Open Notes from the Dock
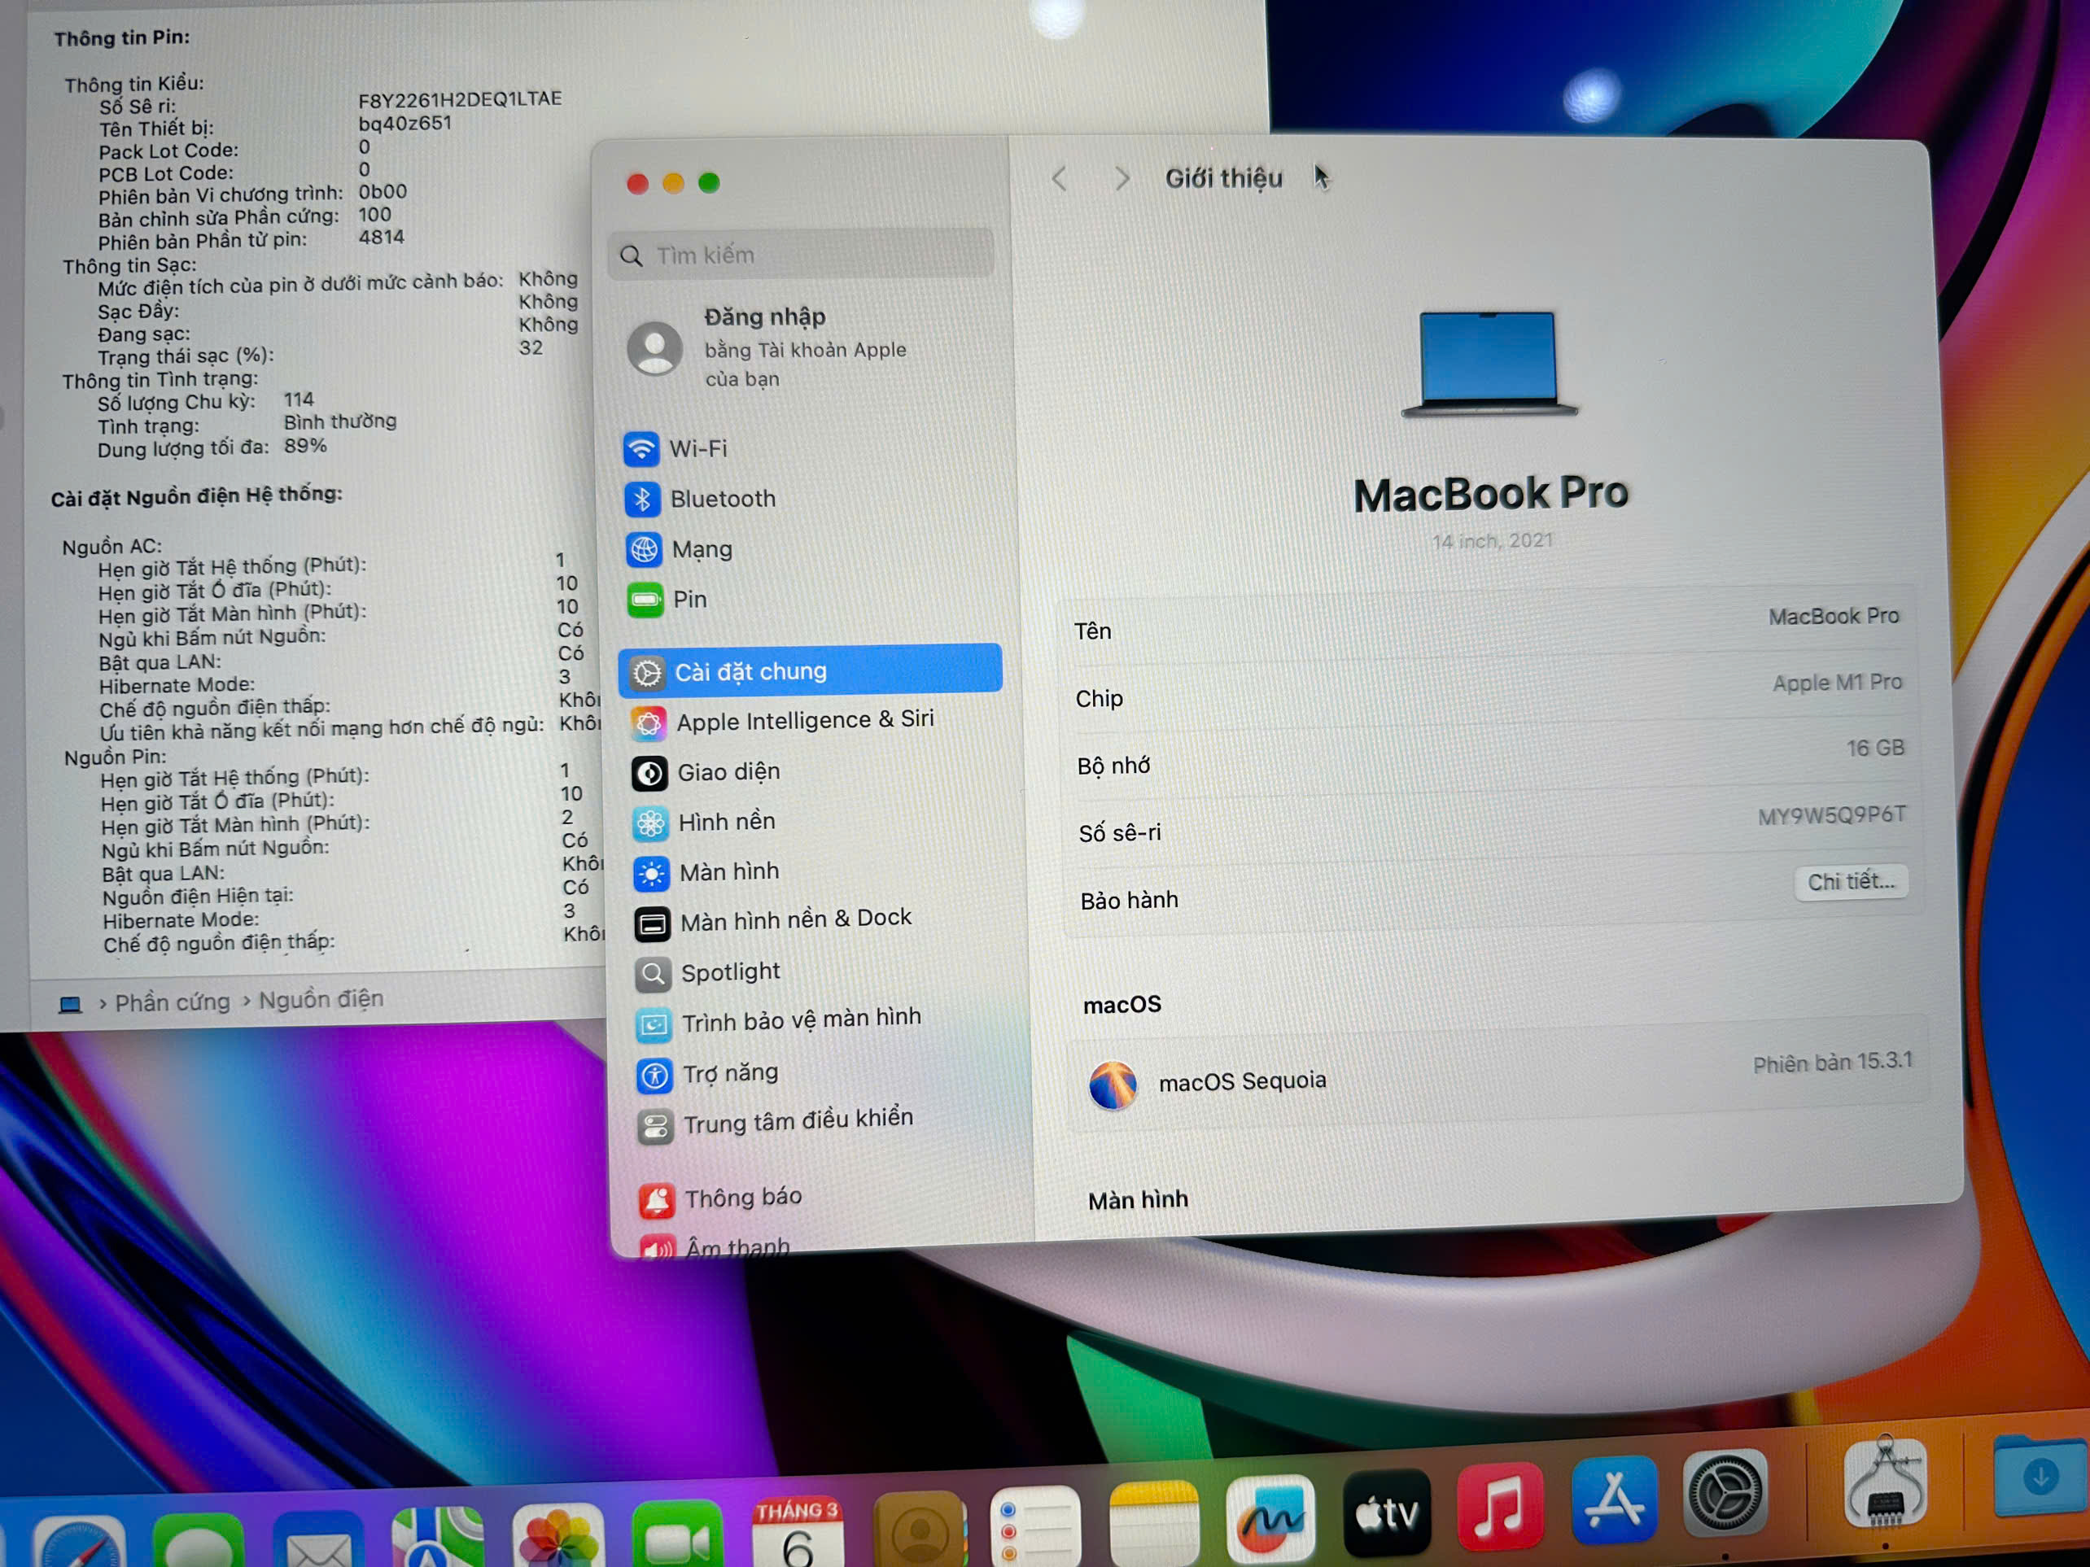The height and width of the screenshot is (1567, 2090). [x=1154, y=1521]
